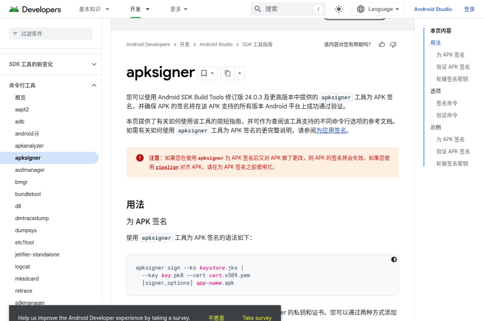Open jetifier-standalone in the sidebar
This screenshot has height=321, width=484.
click(37, 254)
